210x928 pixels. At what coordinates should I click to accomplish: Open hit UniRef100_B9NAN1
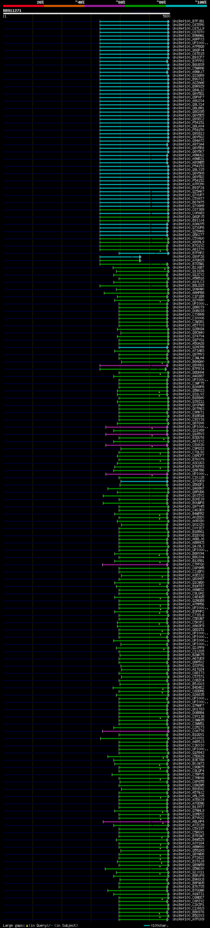click(x=188, y=36)
